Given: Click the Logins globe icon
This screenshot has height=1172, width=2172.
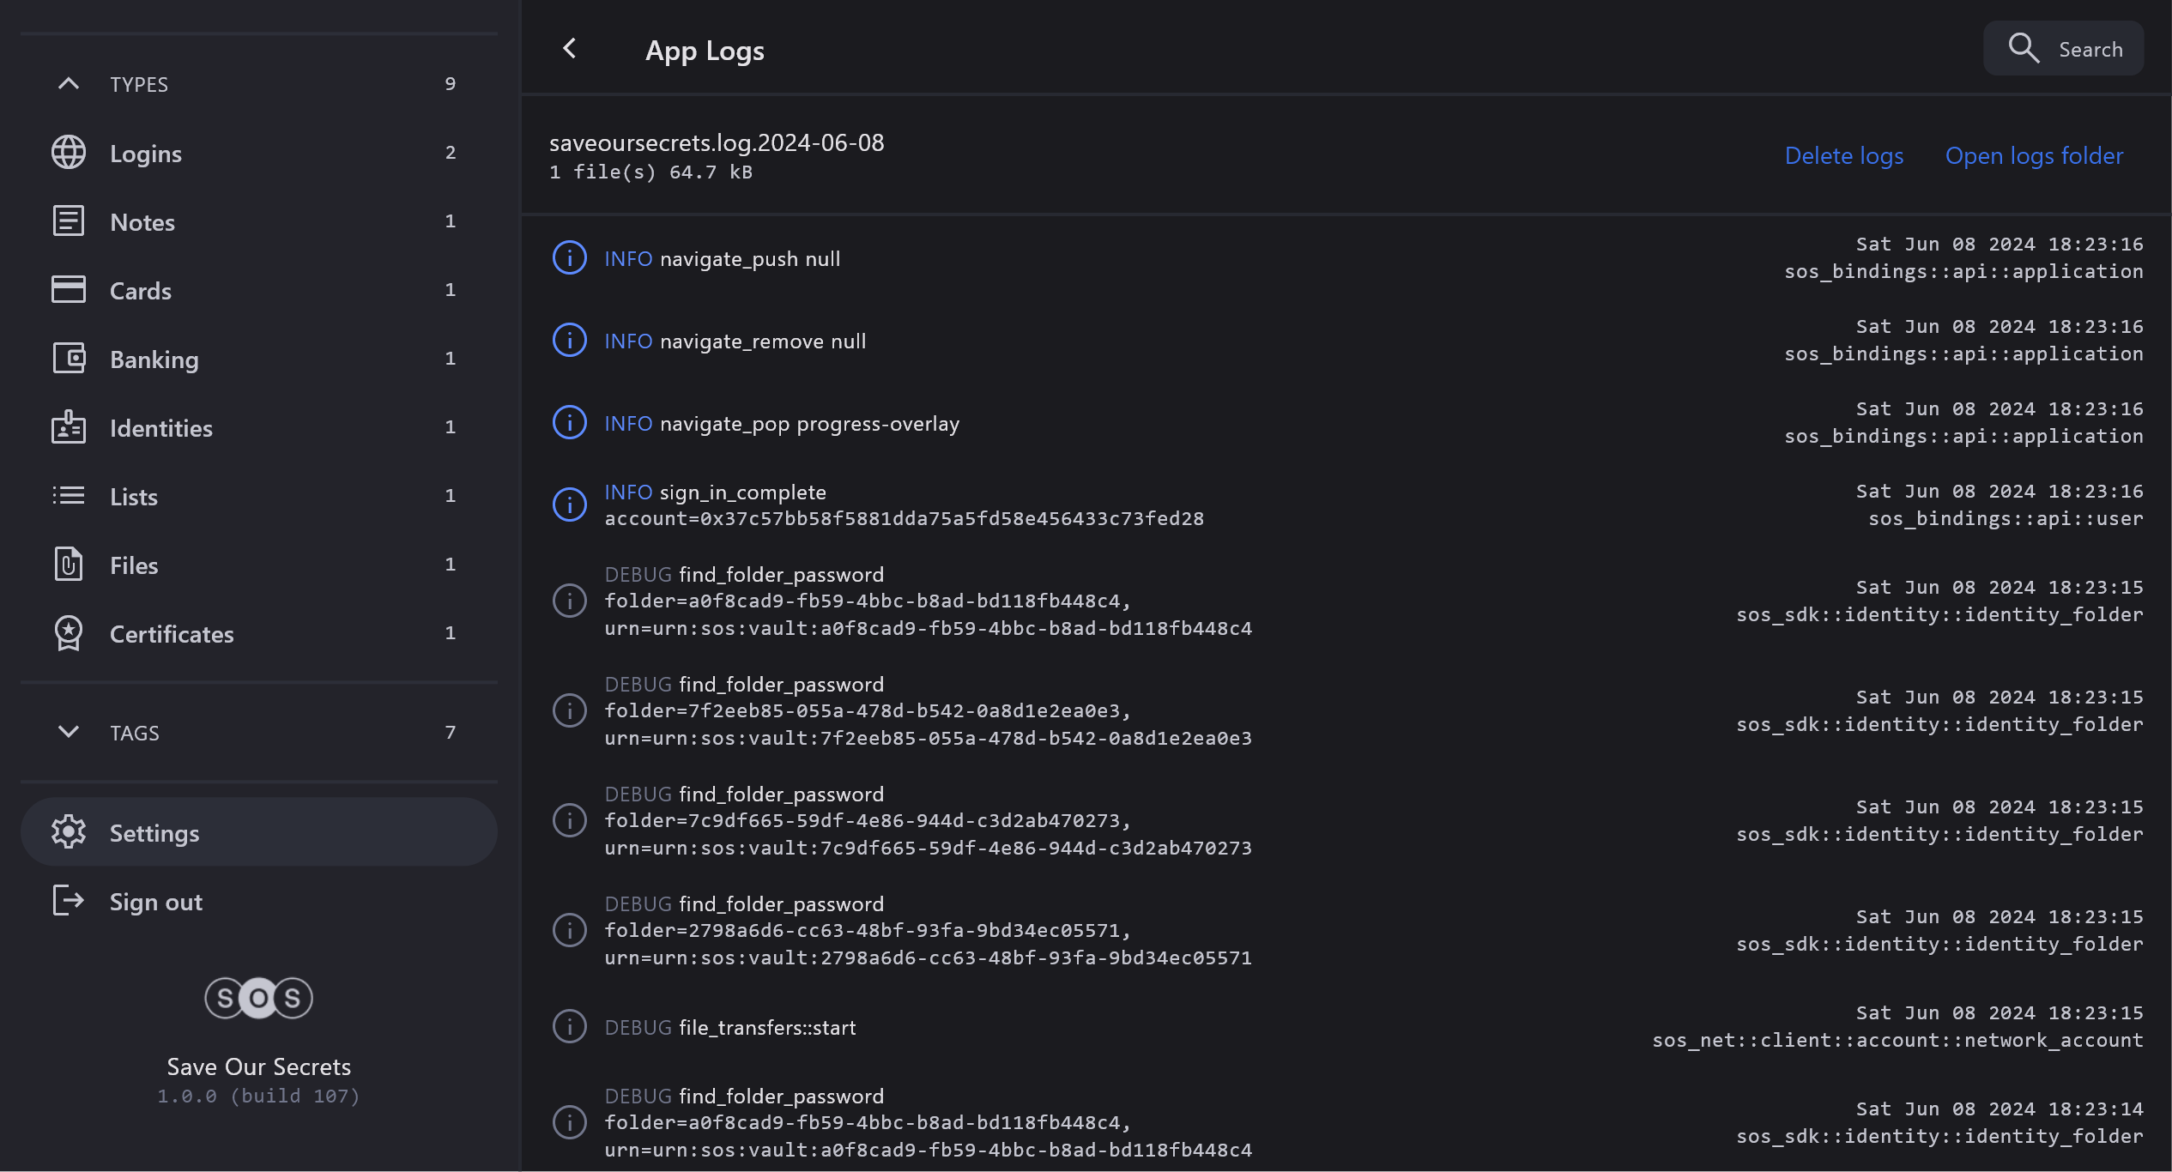Looking at the screenshot, I should 69,153.
